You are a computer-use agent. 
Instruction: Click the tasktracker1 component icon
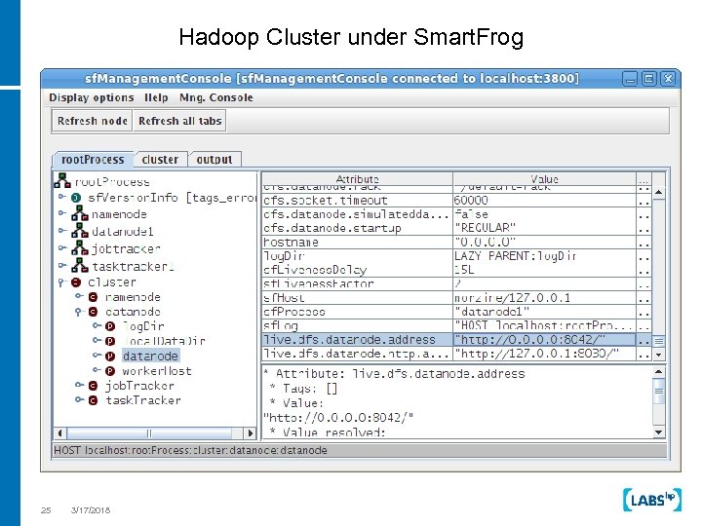(80, 265)
